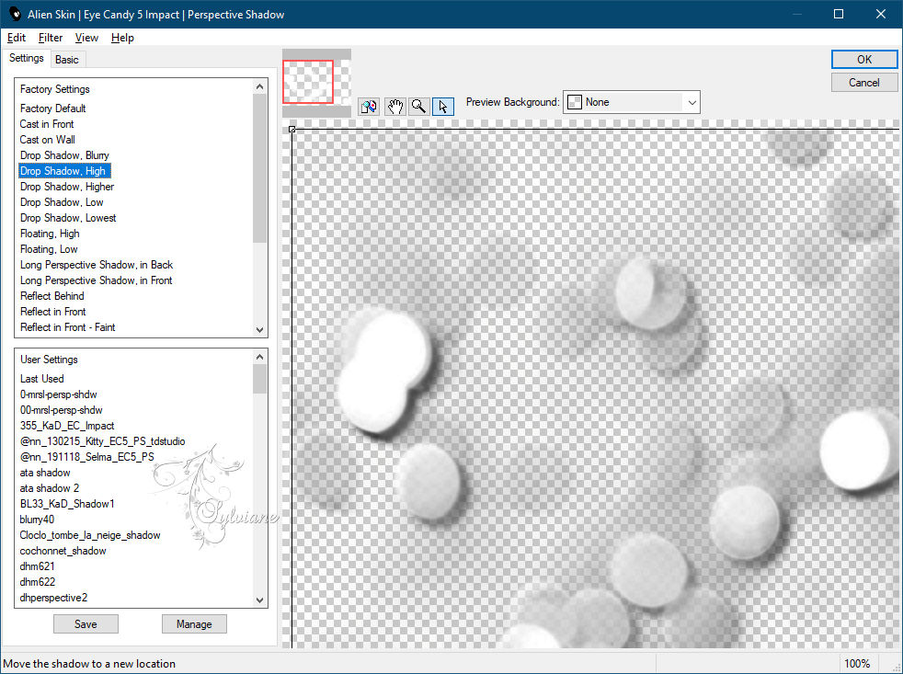Viewport: 903px width, 674px height.
Task: Click the Manage settings button
Action: pos(194,623)
